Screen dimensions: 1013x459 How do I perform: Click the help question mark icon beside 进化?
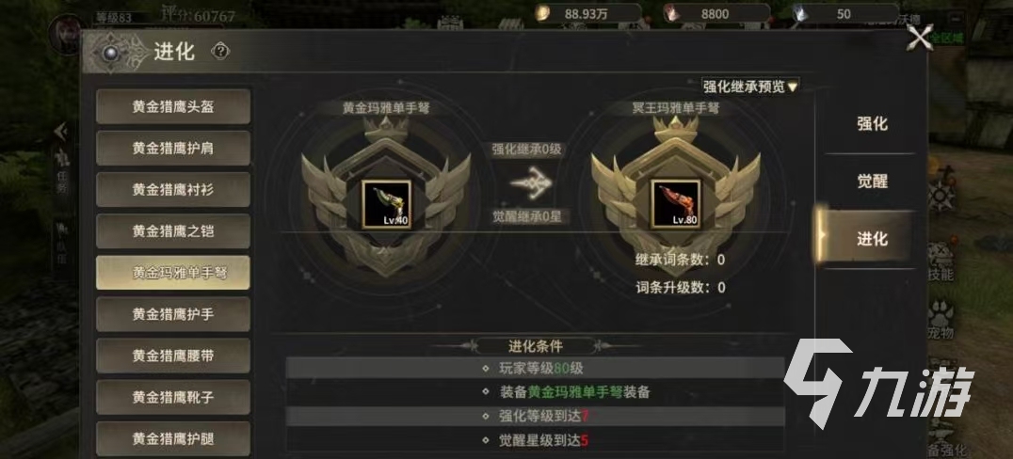[220, 52]
